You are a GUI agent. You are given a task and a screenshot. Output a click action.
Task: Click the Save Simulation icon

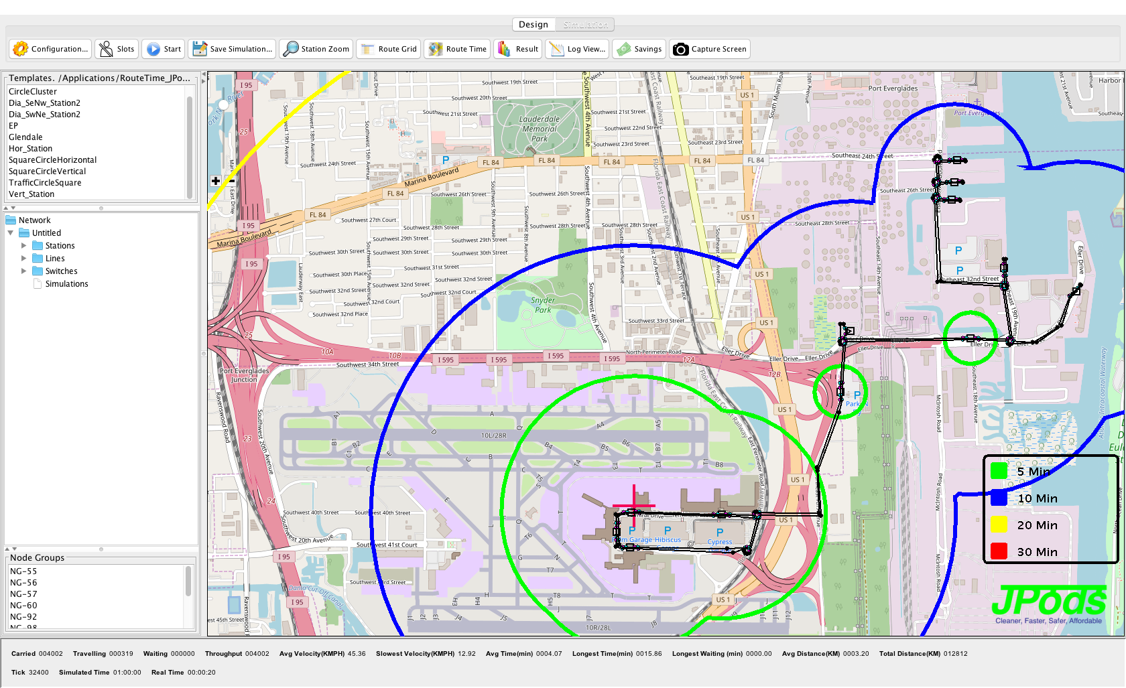(200, 49)
